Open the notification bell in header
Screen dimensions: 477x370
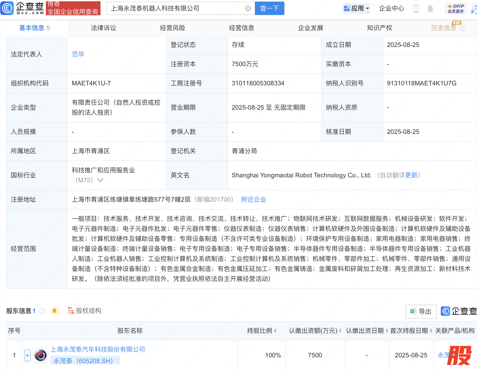coord(430,9)
